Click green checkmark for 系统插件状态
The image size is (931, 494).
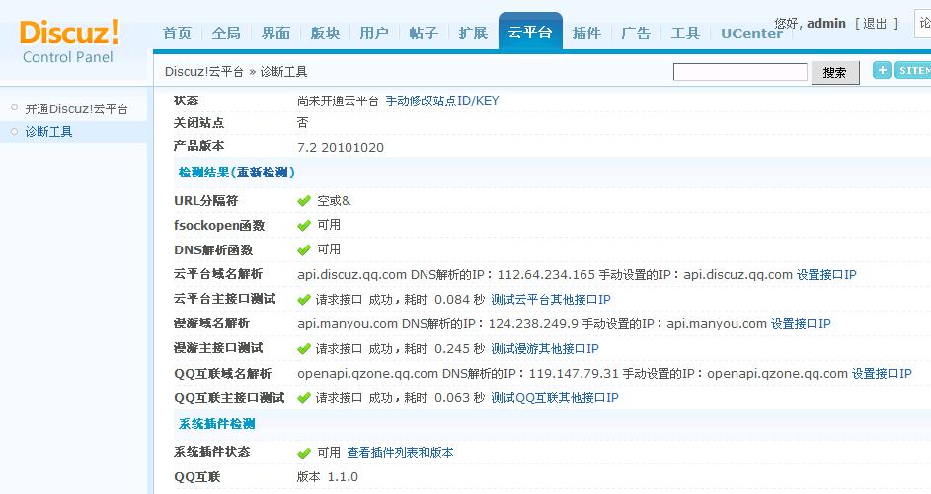(304, 454)
